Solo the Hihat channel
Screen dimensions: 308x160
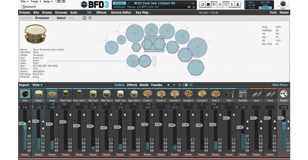click(x=57, y=150)
